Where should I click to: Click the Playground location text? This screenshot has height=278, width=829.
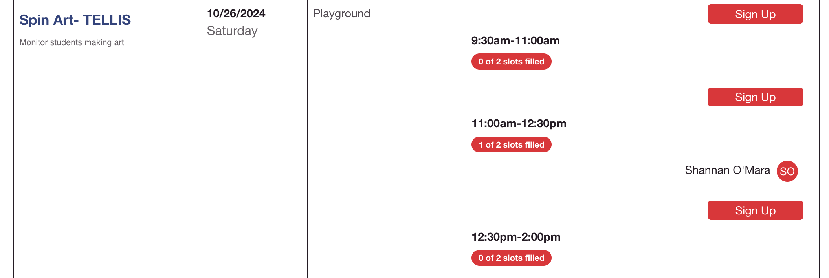[x=341, y=14]
